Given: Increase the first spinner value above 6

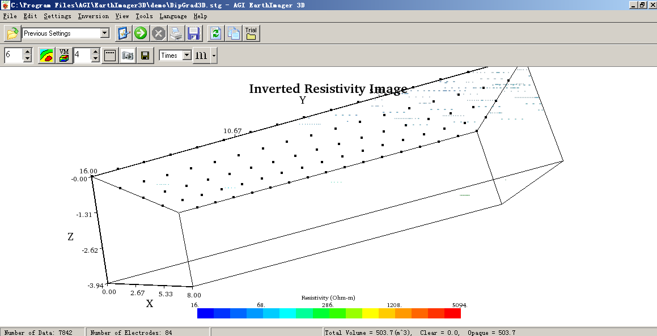Looking at the screenshot, I should pos(27,52).
